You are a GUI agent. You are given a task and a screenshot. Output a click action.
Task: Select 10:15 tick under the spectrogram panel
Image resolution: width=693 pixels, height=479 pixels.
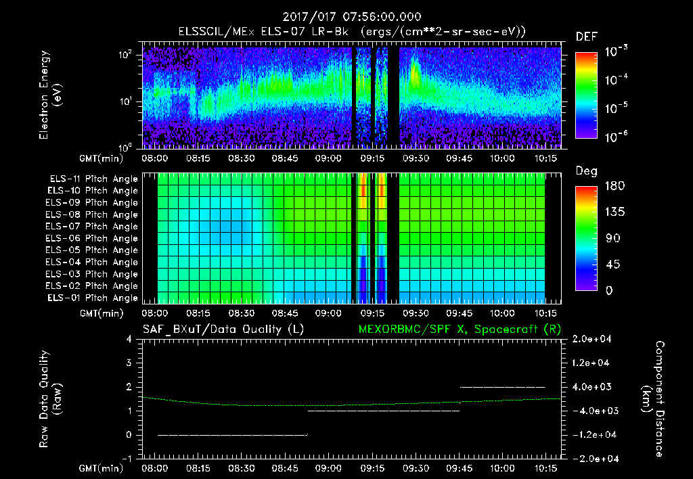point(546,158)
